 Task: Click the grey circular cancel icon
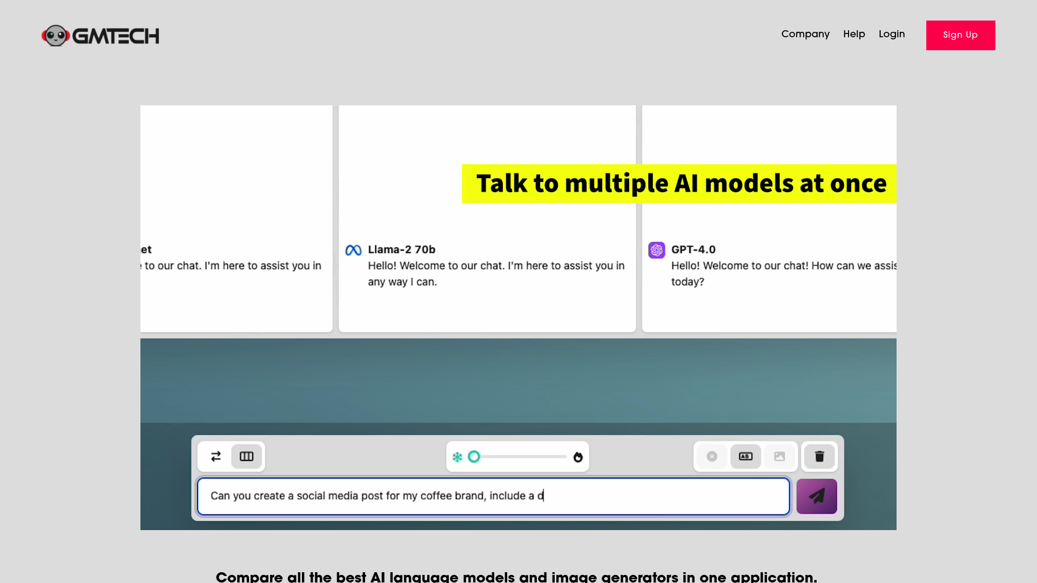coord(712,457)
